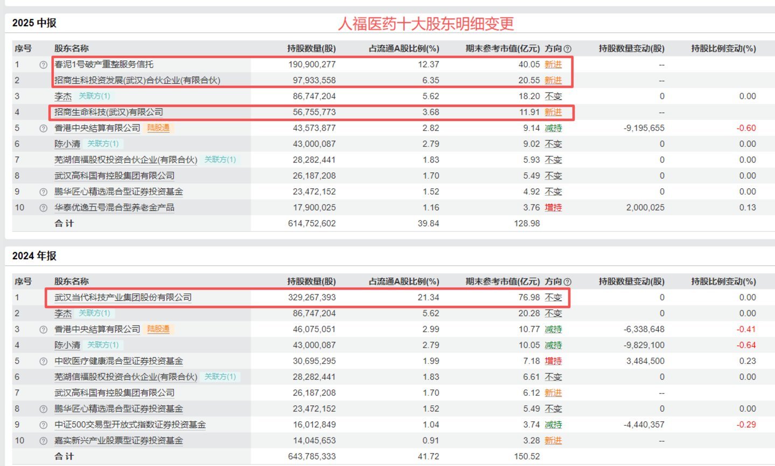Select the 2025 中报 section heading
Viewport: 775px width, 466px height.
click(34, 23)
